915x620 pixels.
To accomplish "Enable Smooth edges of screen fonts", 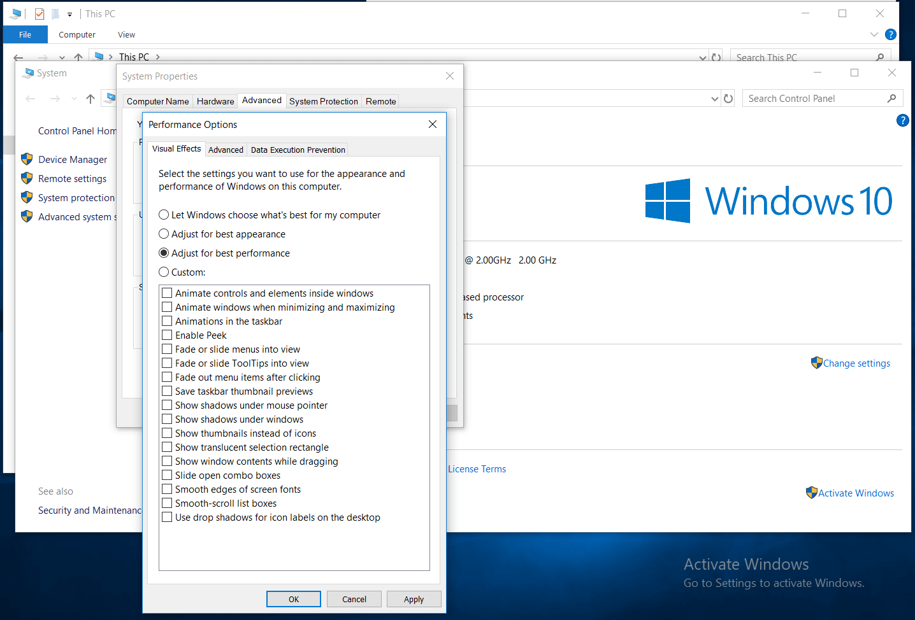I will coord(167,489).
